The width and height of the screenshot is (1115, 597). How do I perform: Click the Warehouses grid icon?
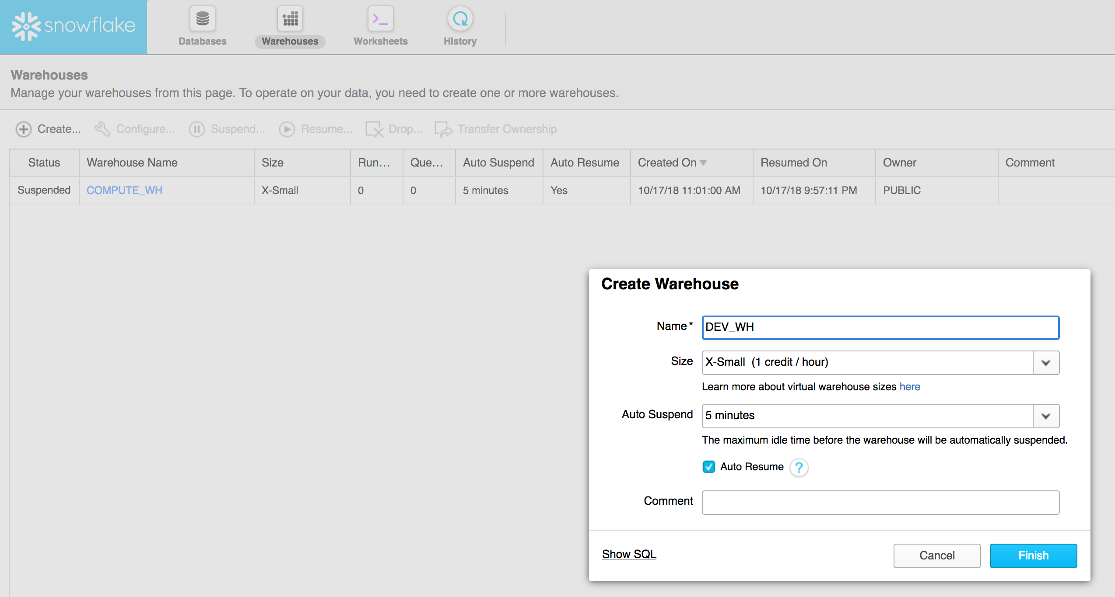pyautogui.click(x=290, y=19)
